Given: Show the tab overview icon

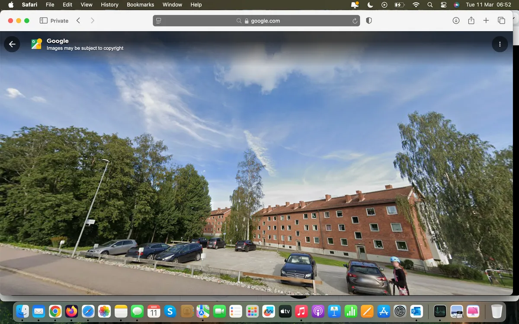Looking at the screenshot, I should point(501,21).
